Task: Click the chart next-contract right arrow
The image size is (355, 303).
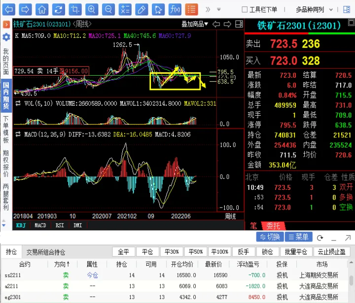Action: pos(227,24)
